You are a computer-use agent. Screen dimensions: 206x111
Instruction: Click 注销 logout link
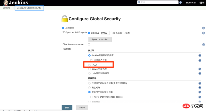coord(202,3)
